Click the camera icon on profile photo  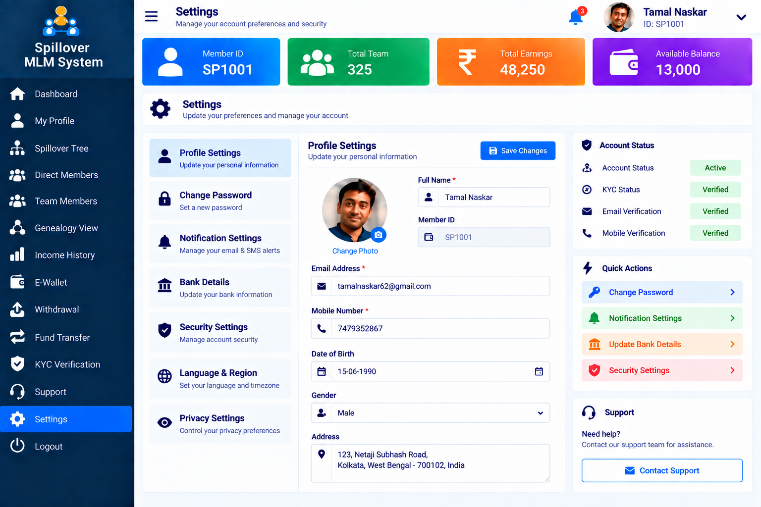pos(379,235)
